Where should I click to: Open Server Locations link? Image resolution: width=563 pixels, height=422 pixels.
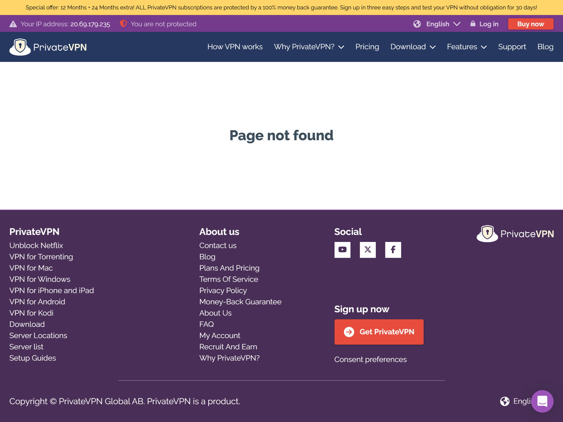tap(38, 335)
